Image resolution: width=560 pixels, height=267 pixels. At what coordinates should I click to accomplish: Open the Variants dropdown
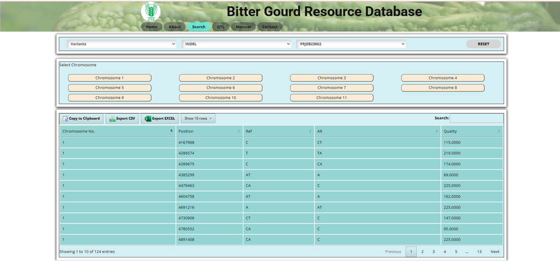click(x=122, y=44)
